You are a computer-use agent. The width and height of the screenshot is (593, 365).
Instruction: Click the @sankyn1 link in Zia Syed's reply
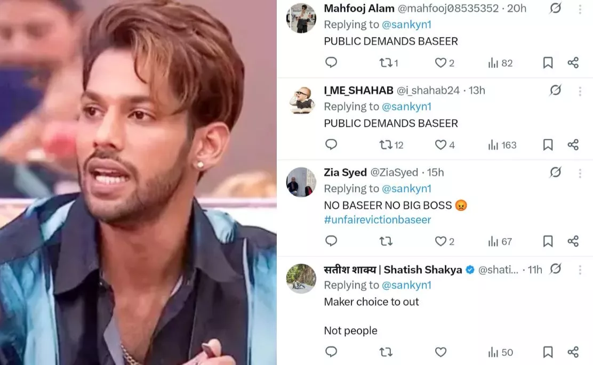point(406,189)
